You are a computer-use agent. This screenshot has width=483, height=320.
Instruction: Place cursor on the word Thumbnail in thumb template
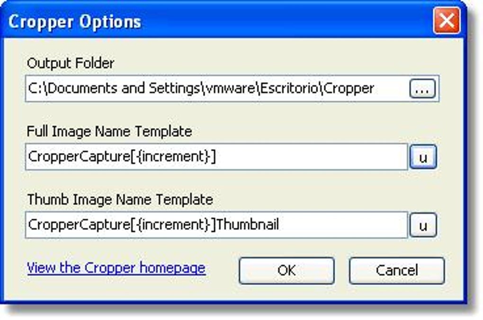(247, 224)
